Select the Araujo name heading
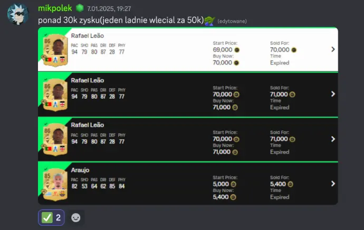Screen dimensions: 364x230 [80, 170]
